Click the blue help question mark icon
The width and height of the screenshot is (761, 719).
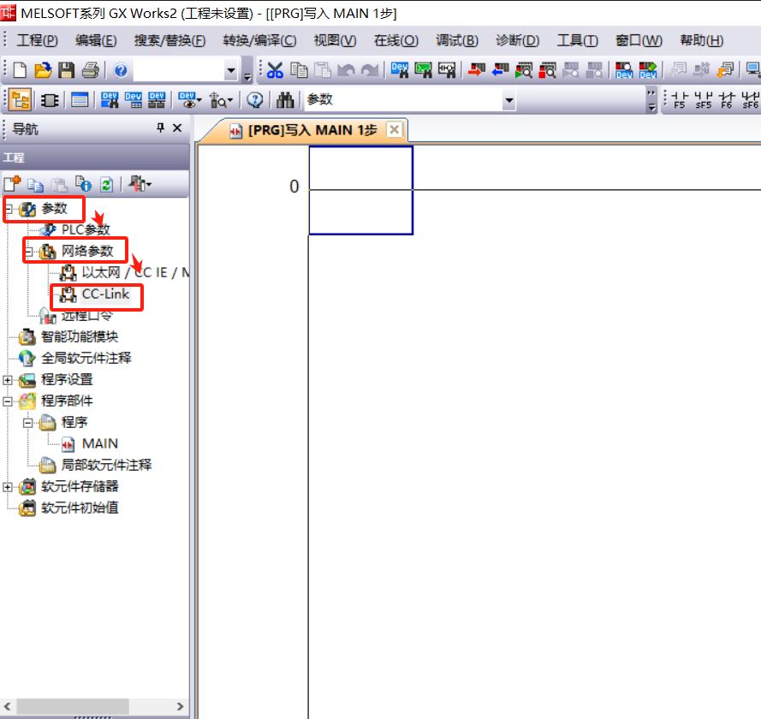click(121, 71)
